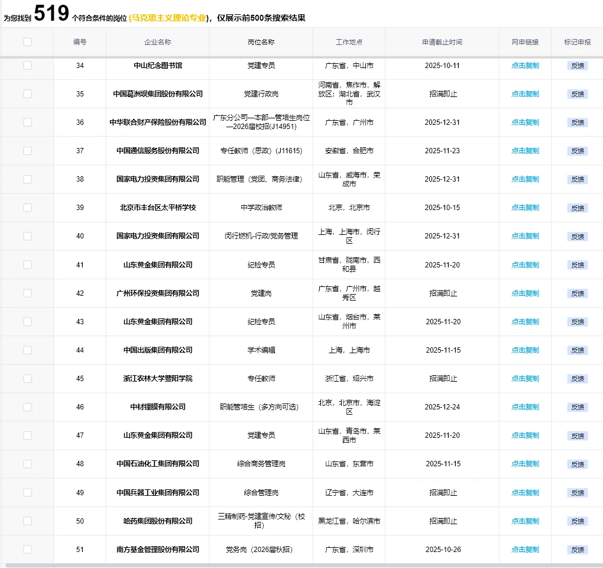
Task: Tick the checkbox for row 36 中华联合财产保险
Action: pos(27,122)
